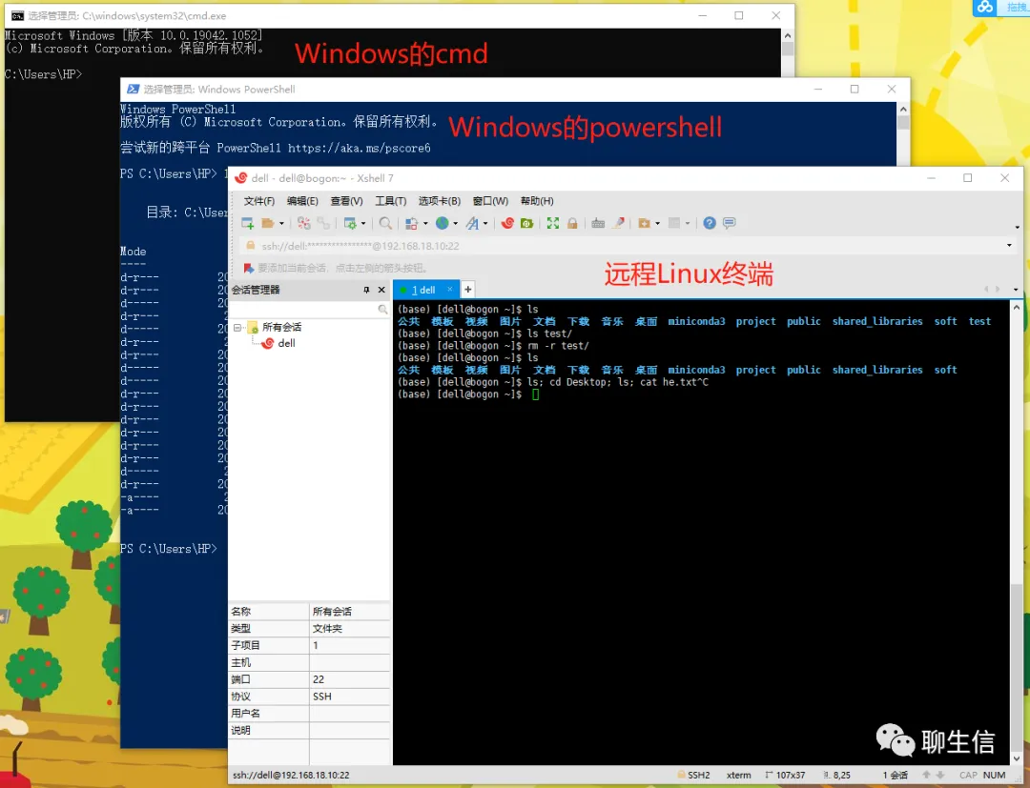Open the 窗口(W) menu
1030x788 pixels.
coord(490,201)
